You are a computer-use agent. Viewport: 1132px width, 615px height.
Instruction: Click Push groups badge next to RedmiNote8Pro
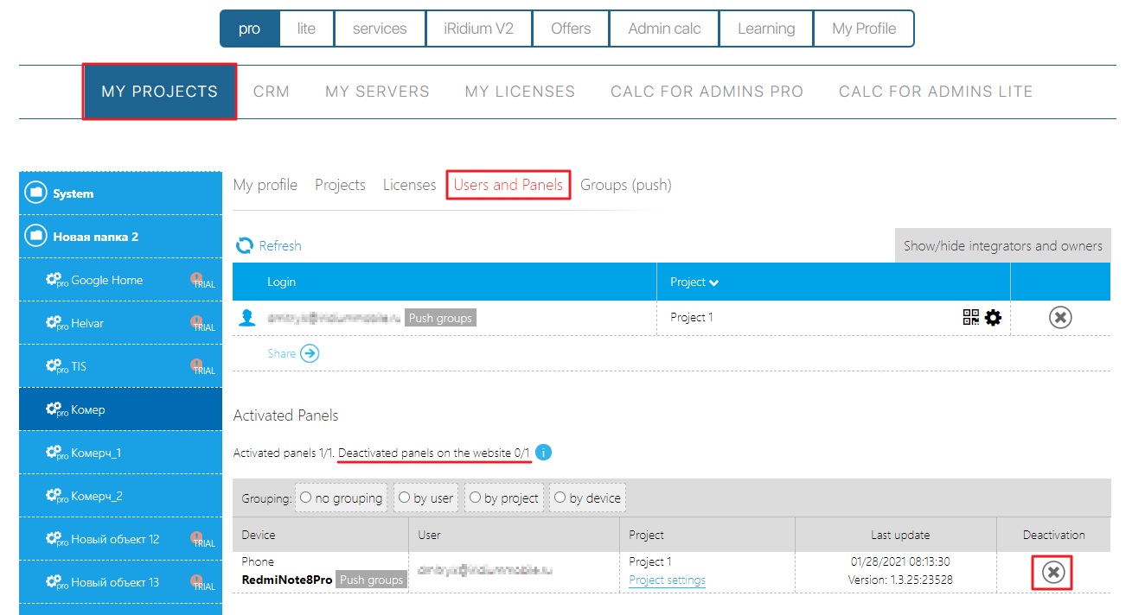371,580
